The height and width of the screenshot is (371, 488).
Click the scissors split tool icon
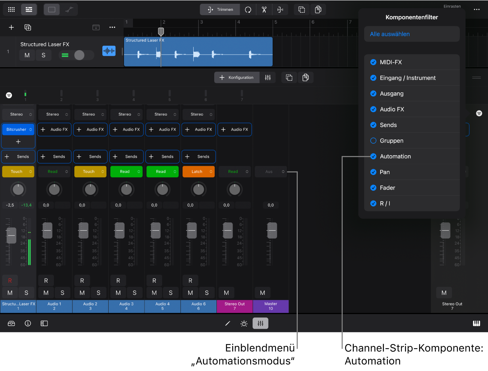click(264, 10)
